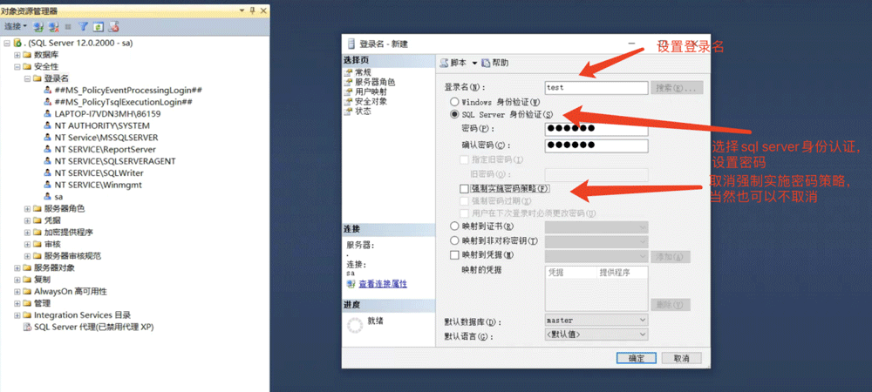Select Windows 身份验证 radio button

click(454, 102)
